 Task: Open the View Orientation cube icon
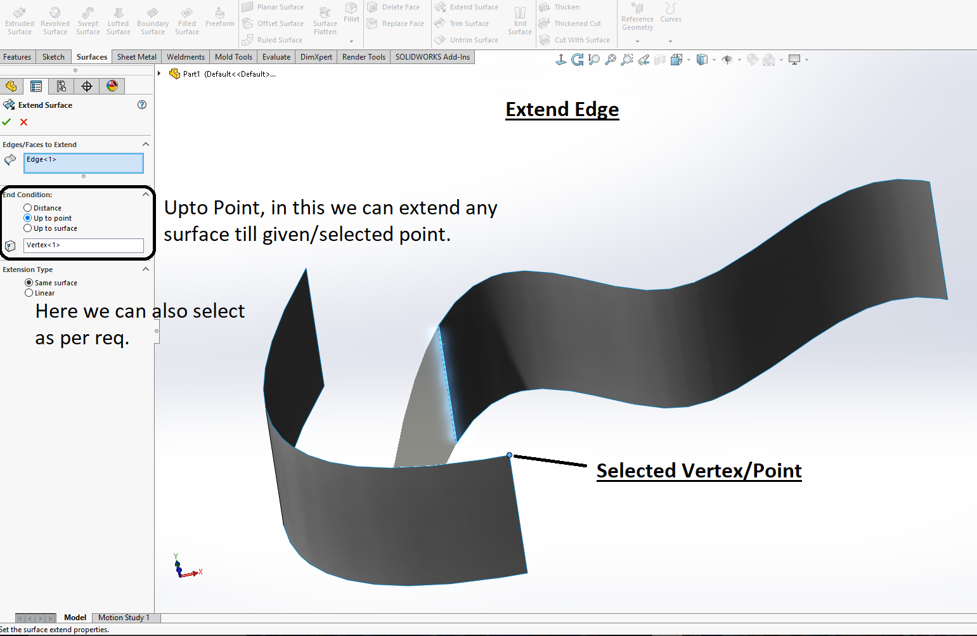pyautogui.click(x=676, y=60)
